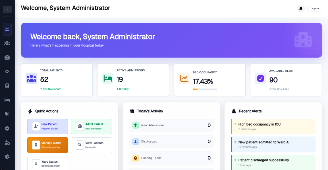
Task: Click the bed occupancy progress bar
Action: click(205, 89)
